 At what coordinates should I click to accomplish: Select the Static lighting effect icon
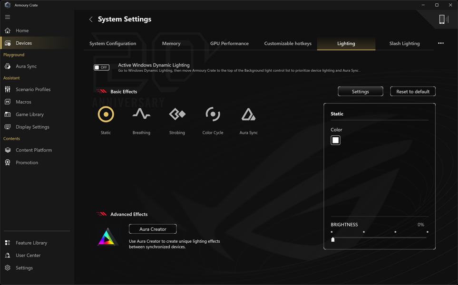[106, 114]
